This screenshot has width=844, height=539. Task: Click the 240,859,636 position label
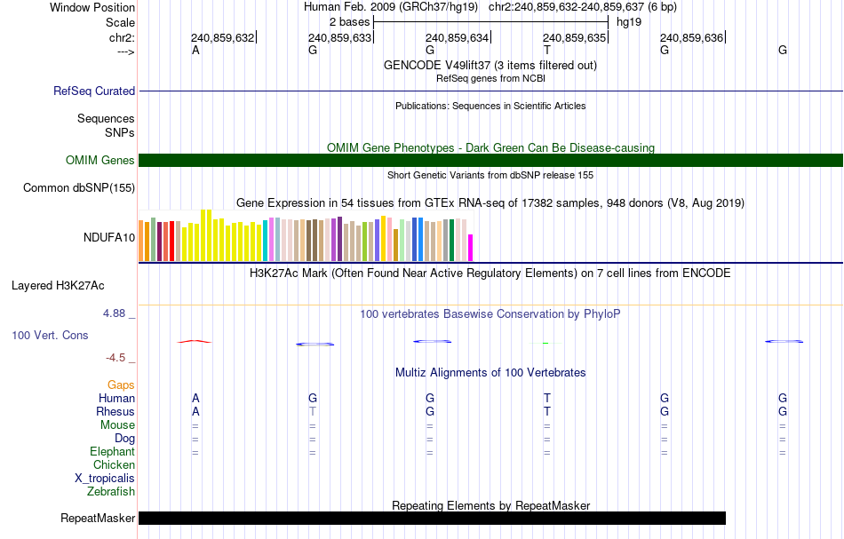[692, 37]
